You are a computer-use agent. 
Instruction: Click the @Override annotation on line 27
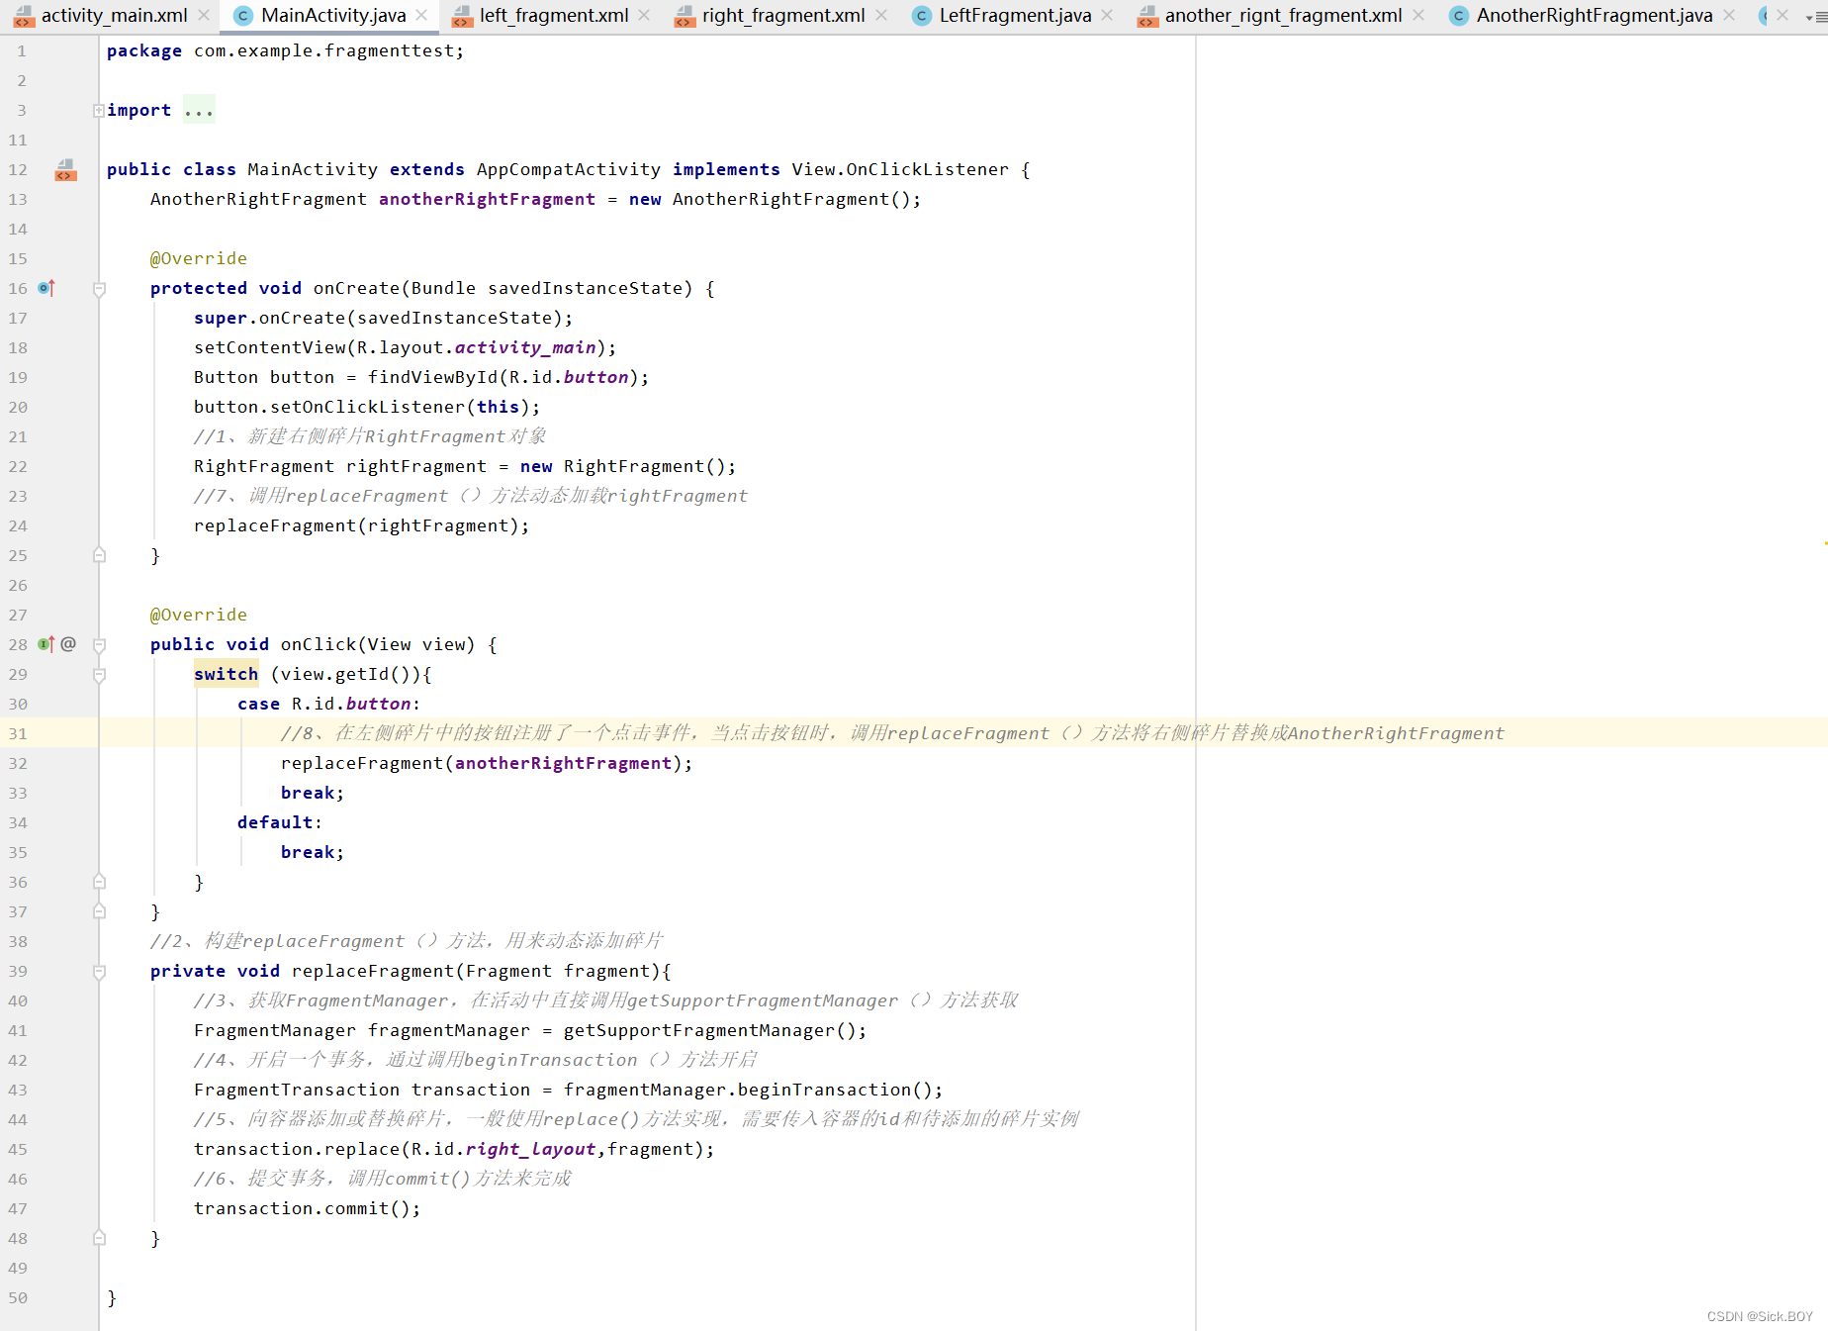[x=199, y=615]
